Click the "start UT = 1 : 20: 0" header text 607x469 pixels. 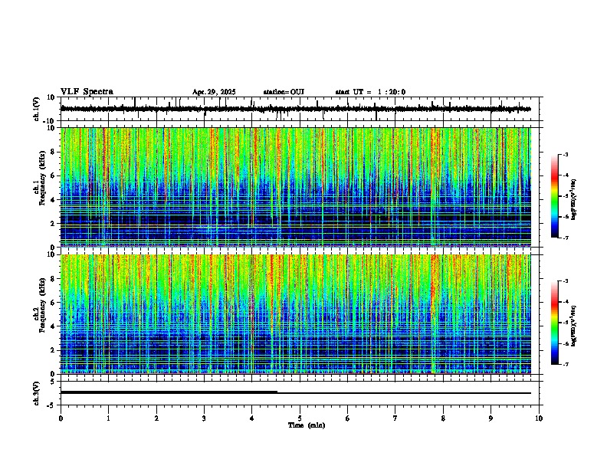pos(370,92)
